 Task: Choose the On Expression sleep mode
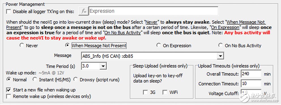(159, 45)
